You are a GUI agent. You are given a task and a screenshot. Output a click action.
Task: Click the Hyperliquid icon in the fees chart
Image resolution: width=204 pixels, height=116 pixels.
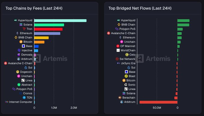15,20
